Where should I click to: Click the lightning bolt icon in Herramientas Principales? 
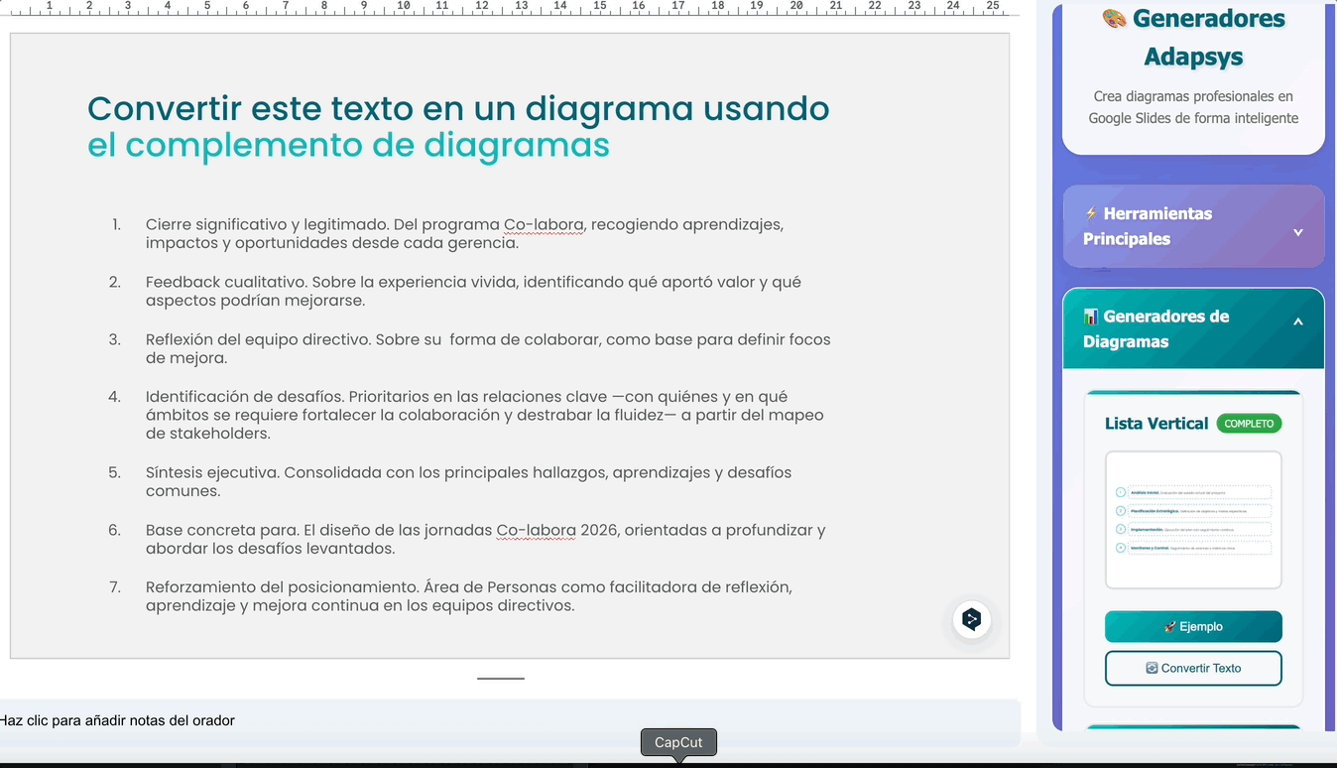1091,213
